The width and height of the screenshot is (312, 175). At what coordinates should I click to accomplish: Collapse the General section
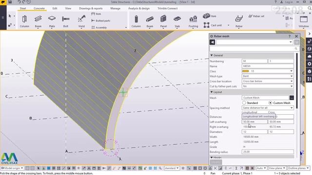[x=212, y=55]
